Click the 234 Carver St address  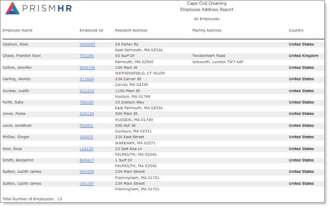tap(128, 79)
